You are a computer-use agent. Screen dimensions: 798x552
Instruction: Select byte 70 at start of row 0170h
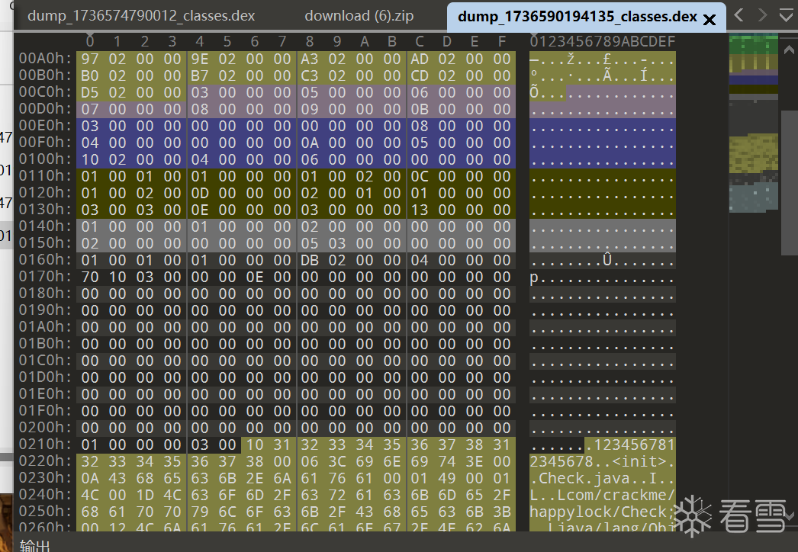click(x=89, y=278)
